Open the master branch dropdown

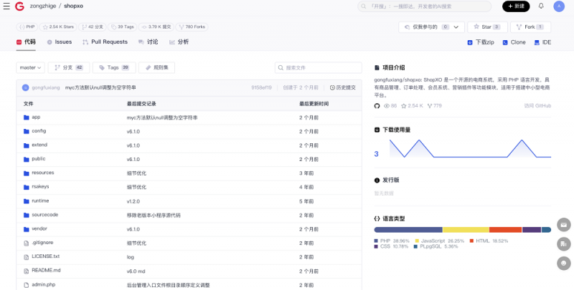click(x=30, y=67)
